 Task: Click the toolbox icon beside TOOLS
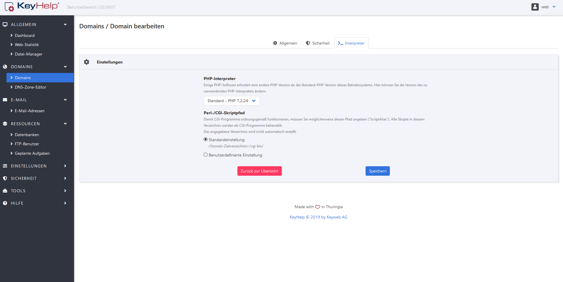(x=5, y=191)
